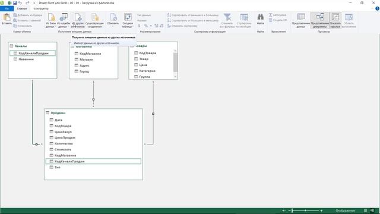This screenshot has height=214, width=380.
Task: Click Копировать in clipboard group
Action: click(x=23, y=26)
